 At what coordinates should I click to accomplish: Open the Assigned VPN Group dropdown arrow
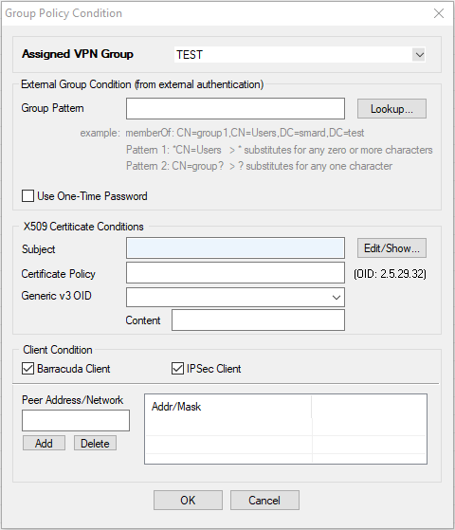tap(419, 55)
